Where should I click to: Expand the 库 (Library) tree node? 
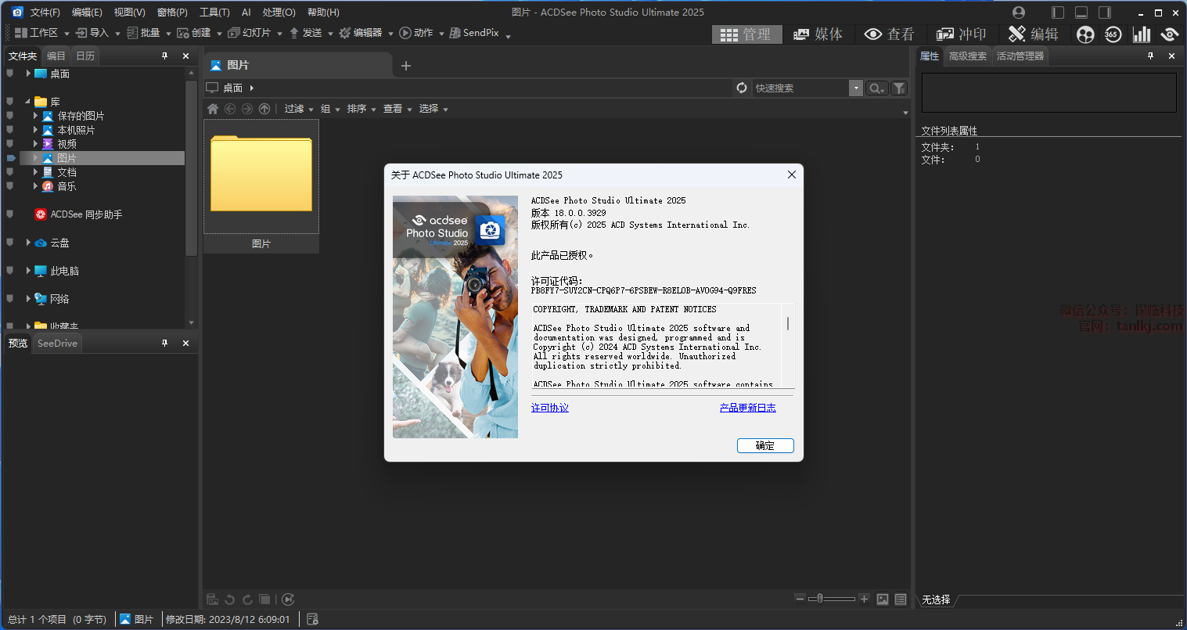click(x=28, y=102)
